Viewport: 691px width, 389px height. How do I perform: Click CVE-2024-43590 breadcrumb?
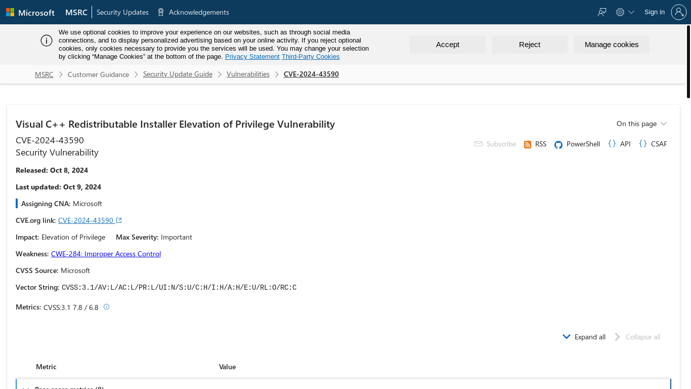(311, 74)
